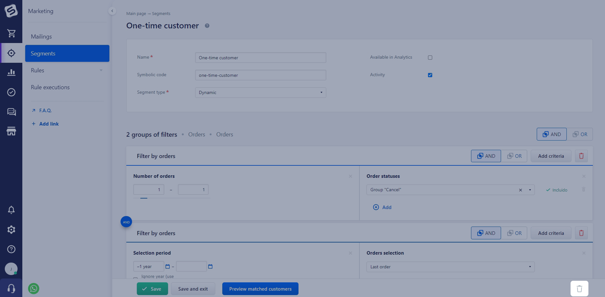The height and width of the screenshot is (297, 605).
Task: Delete the first Filter by orders group
Action: (581, 156)
